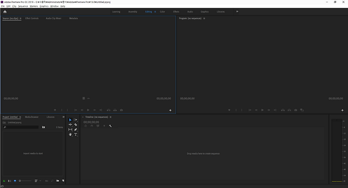Open Sort Icons button in Project panel
This screenshot has width=348, height=188.
click(36, 181)
